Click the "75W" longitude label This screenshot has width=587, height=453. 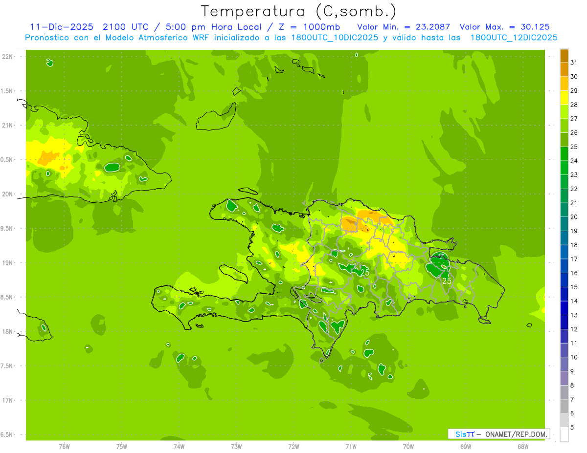point(122,446)
